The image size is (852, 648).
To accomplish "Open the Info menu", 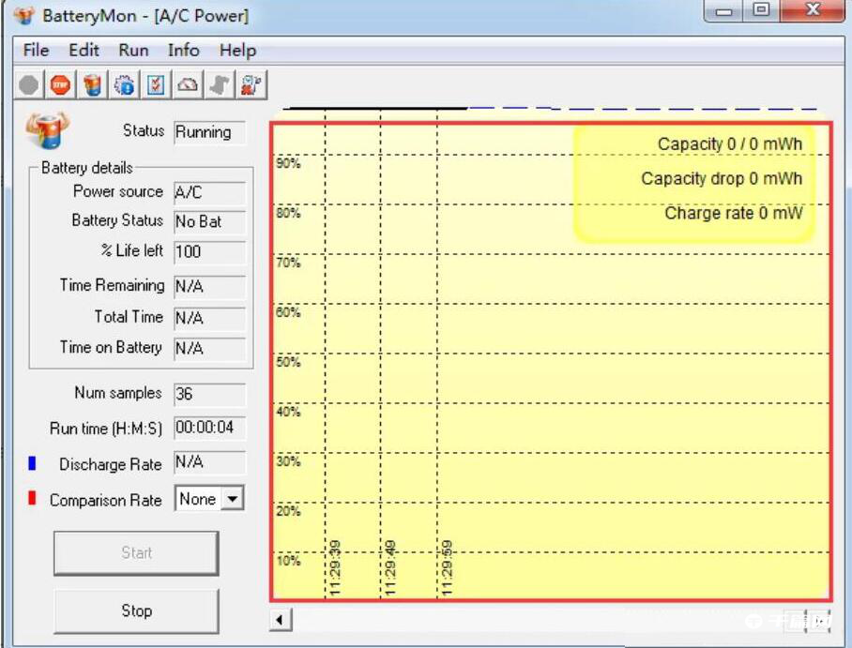I will point(183,51).
